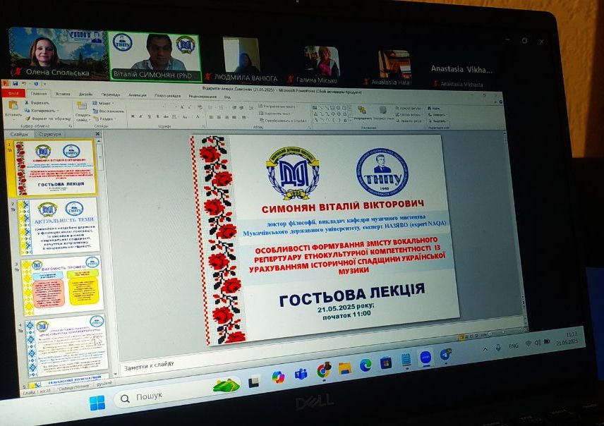Open the Replace (Заменить) dropdown

pyautogui.click(x=438, y=115)
